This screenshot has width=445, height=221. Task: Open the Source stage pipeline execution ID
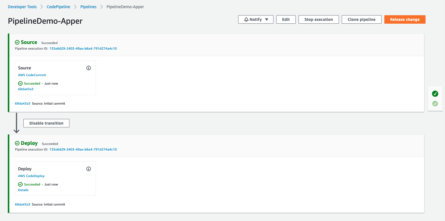(83, 48)
